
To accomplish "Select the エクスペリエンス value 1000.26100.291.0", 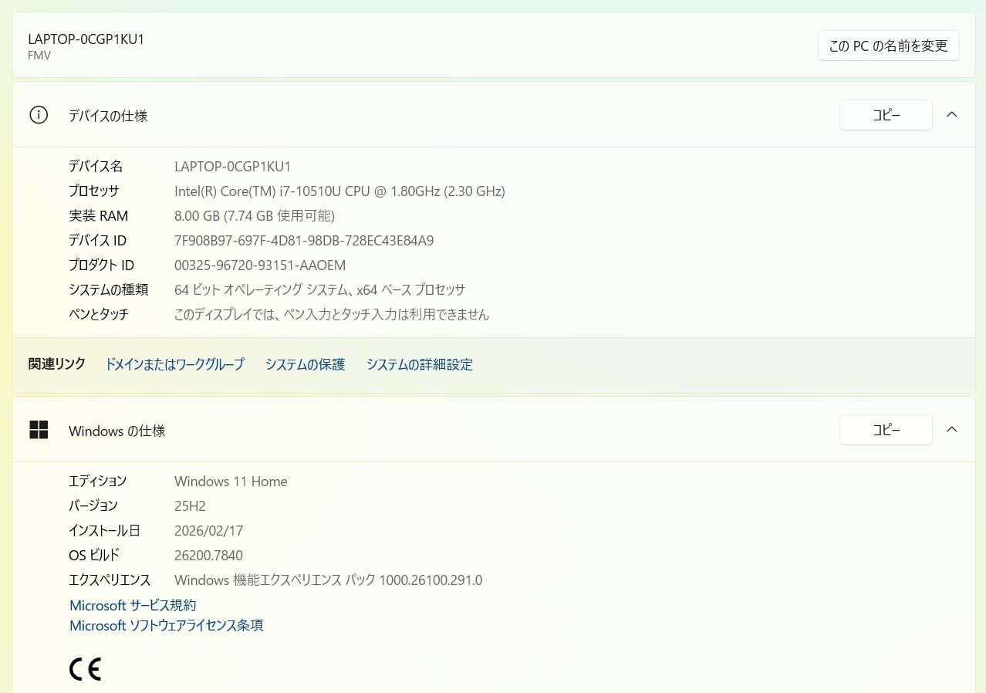I will [x=328, y=580].
